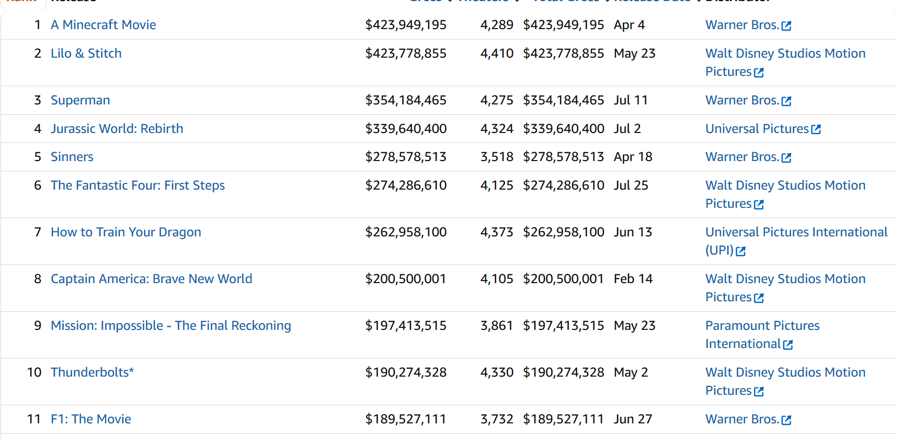Click $262,958,100 directly left of Jun 13
This screenshot has height=440, width=902.
point(564,232)
